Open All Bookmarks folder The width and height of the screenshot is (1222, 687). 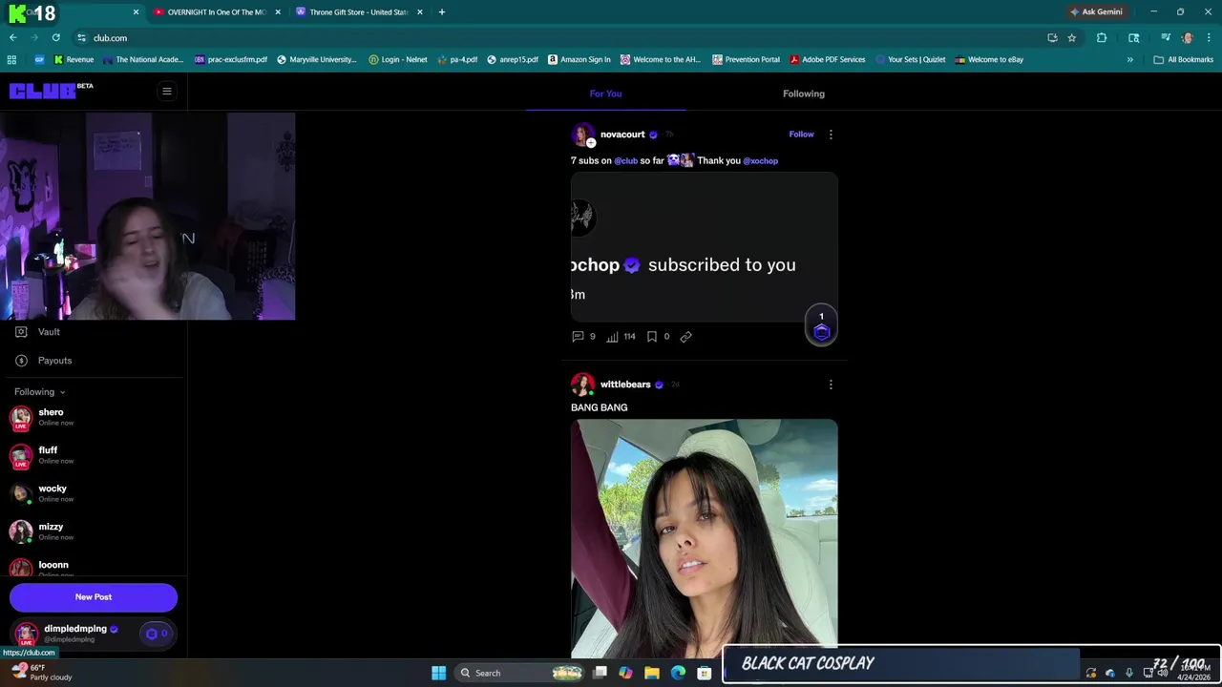coord(1183,59)
